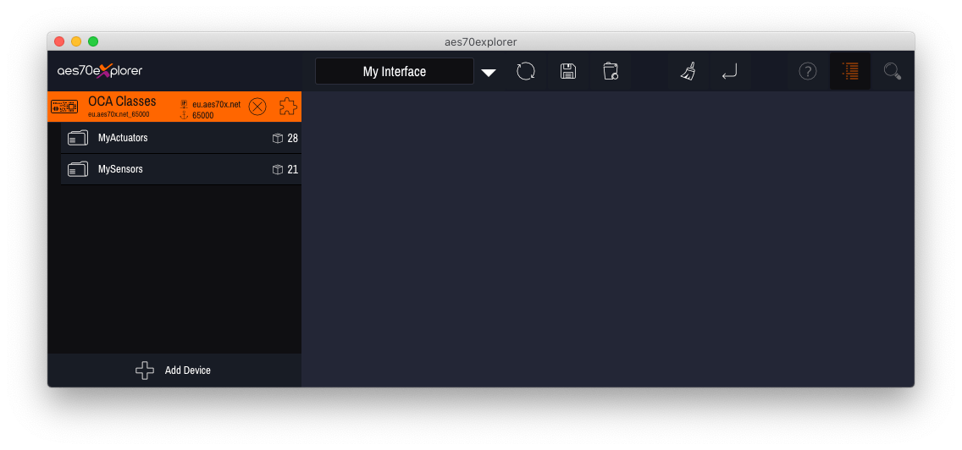Click the refresh interface icon
The height and width of the screenshot is (450, 962).
526,72
